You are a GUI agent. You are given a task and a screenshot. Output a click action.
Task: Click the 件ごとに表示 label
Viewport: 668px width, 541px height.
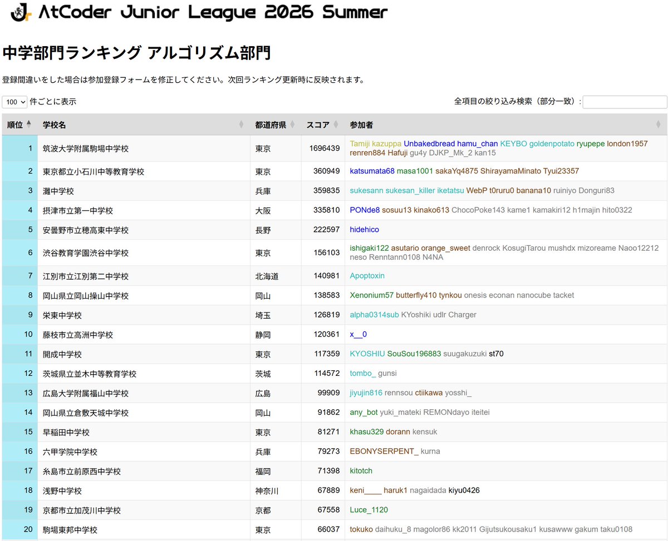53,102
